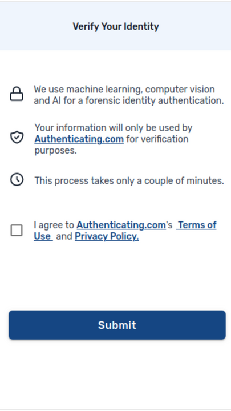Click 'This process takes only a couple of minutes' text
Image resolution: width=231 pixels, height=411 pixels.
[x=129, y=180]
